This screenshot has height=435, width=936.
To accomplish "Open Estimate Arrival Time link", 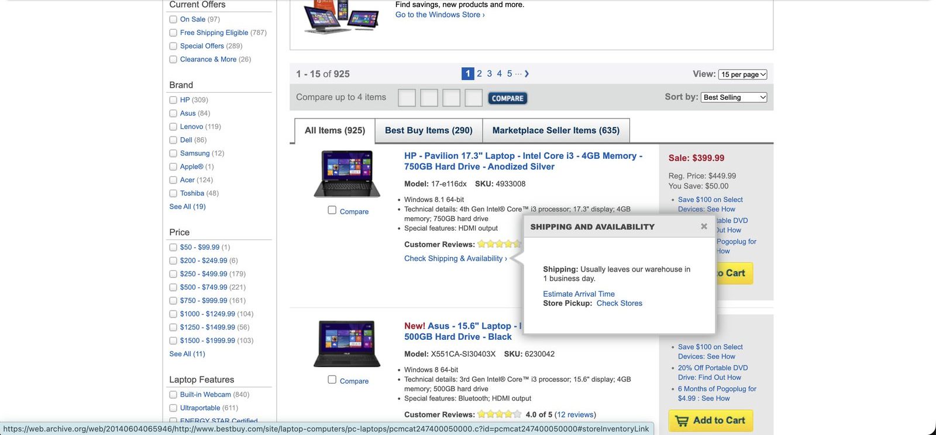I will tap(579, 294).
